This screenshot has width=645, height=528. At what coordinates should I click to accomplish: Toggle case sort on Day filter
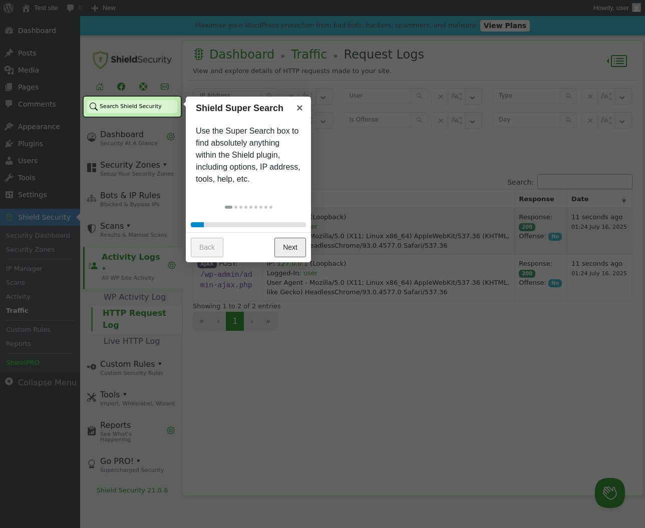pyautogui.click(x=606, y=121)
